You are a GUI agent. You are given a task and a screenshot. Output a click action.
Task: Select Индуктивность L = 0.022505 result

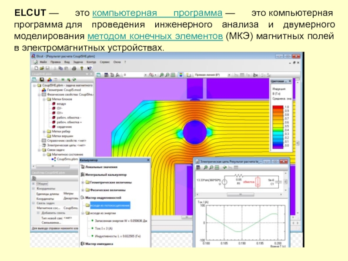click(x=118, y=236)
